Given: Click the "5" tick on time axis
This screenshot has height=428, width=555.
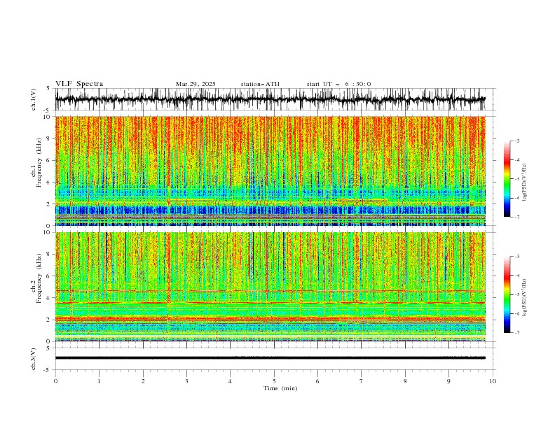Looking at the screenshot, I should coord(274,381).
